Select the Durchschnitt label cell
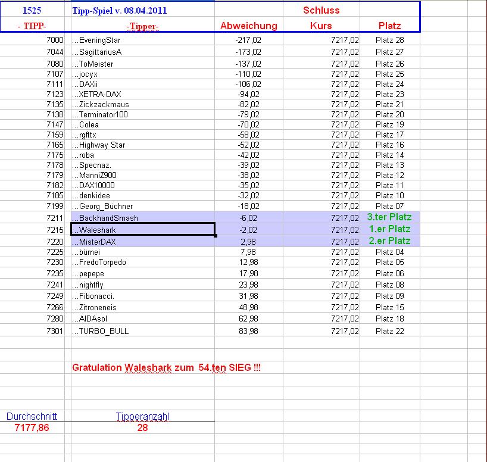Screen dimensions: 487x462 (32, 416)
